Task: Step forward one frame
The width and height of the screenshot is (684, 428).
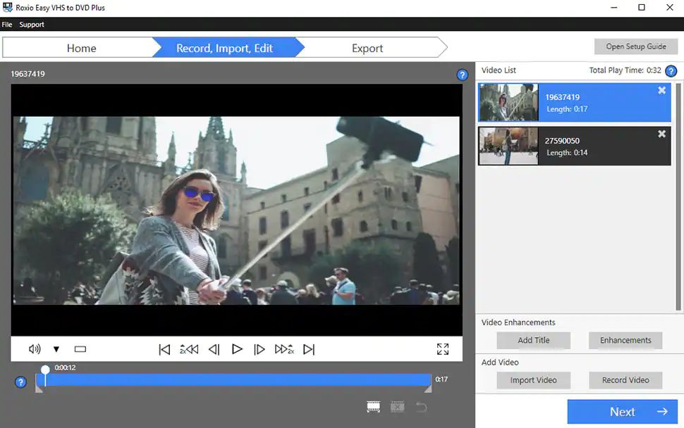Action: coord(259,349)
